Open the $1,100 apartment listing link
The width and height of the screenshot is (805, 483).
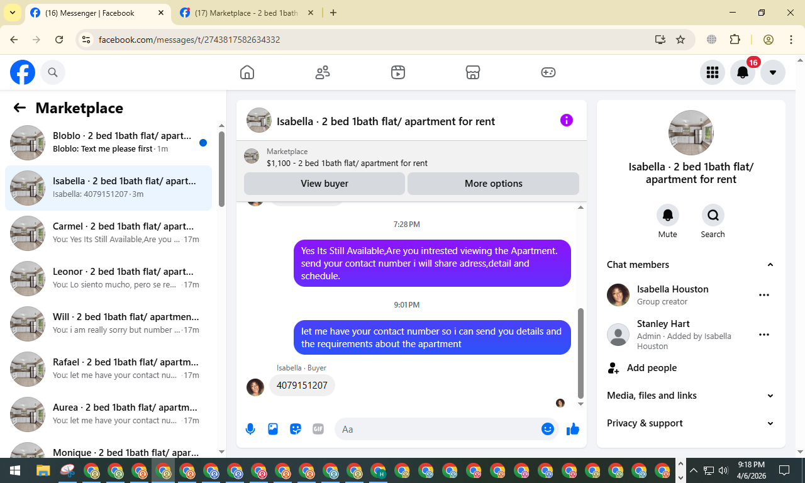347,163
